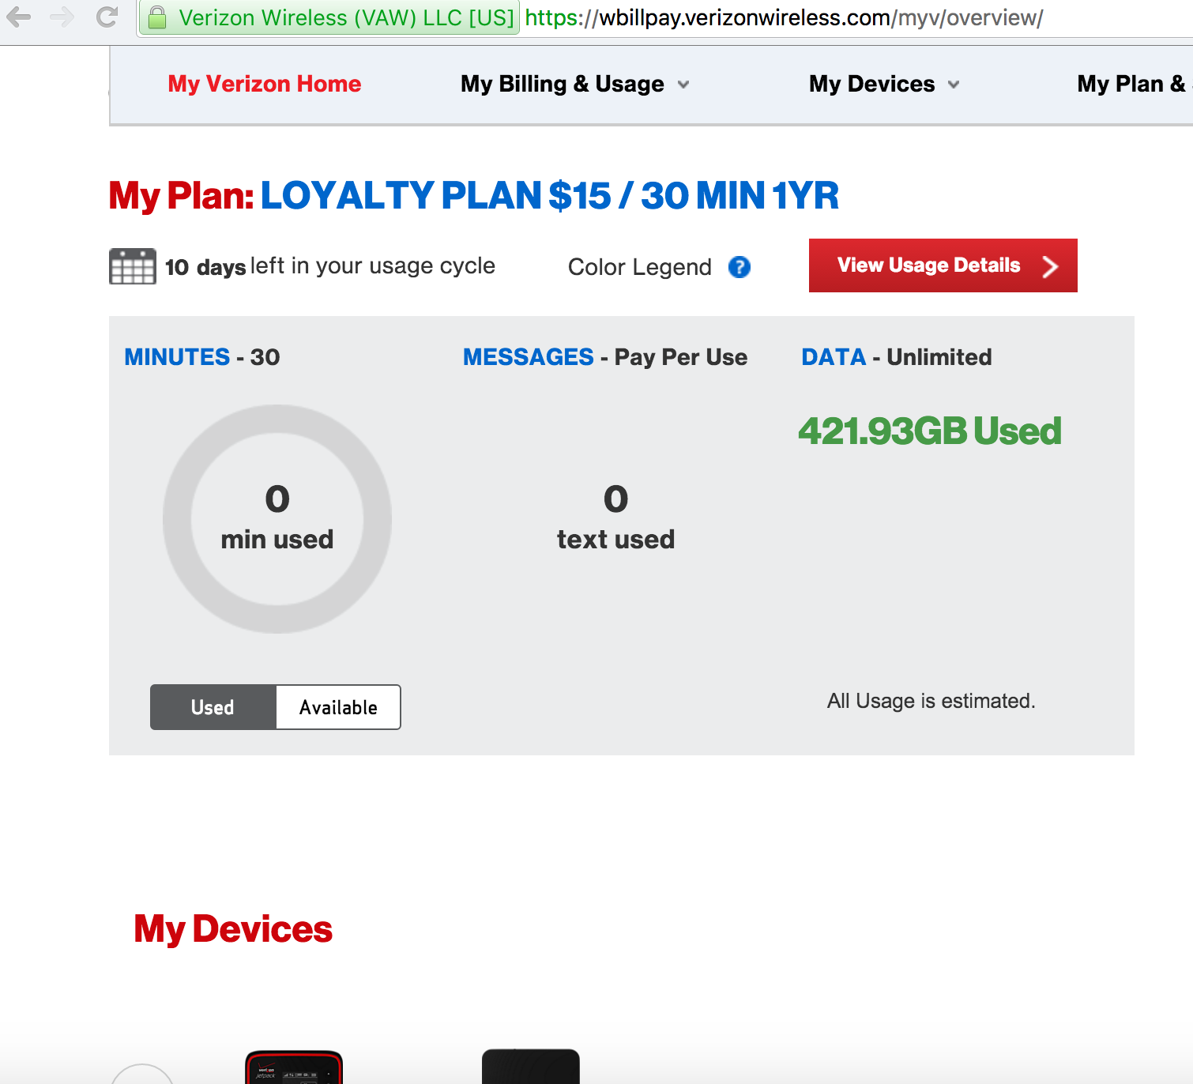Image resolution: width=1193 pixels, height=1084 pixels.
Task: Expand the My Devices dropdown arrow
Action: [954, 85]
